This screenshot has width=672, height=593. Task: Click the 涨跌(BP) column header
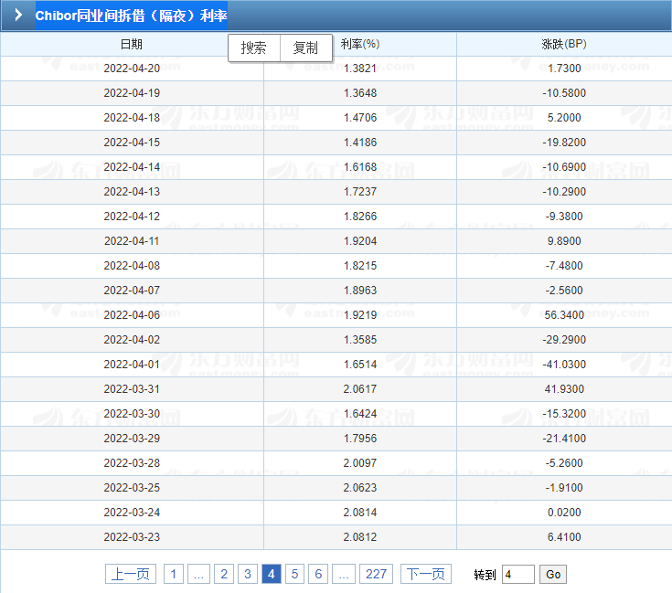(x=563, y=44)
